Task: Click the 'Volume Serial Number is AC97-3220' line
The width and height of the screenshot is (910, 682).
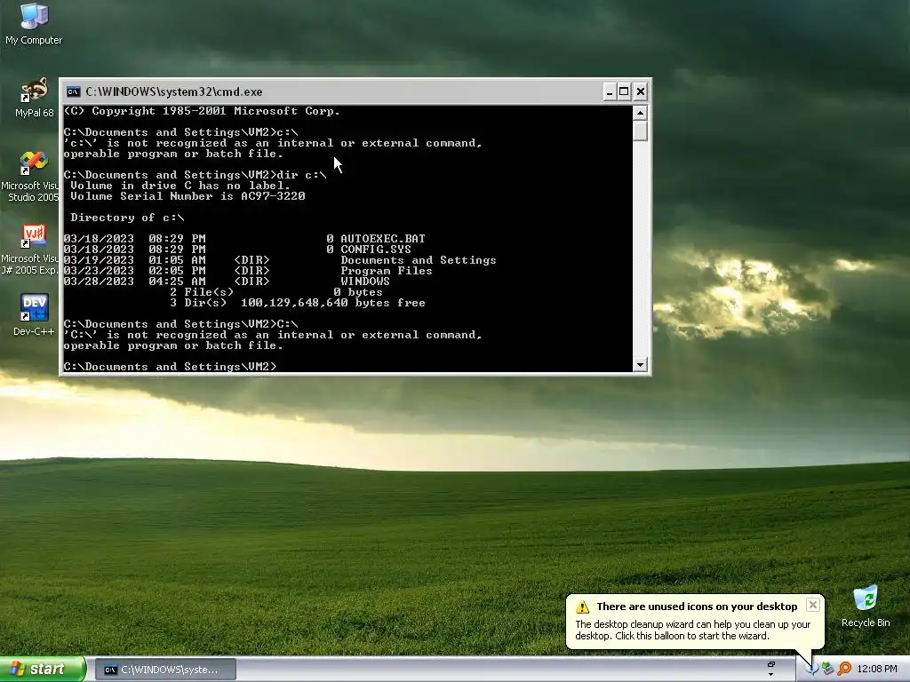Action: pos(188,196)
